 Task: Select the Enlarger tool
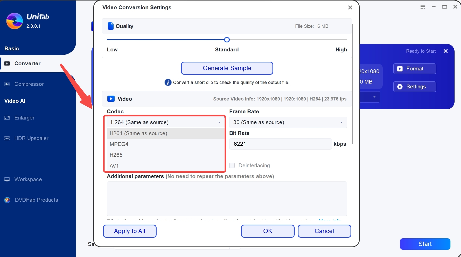[24, 118]
